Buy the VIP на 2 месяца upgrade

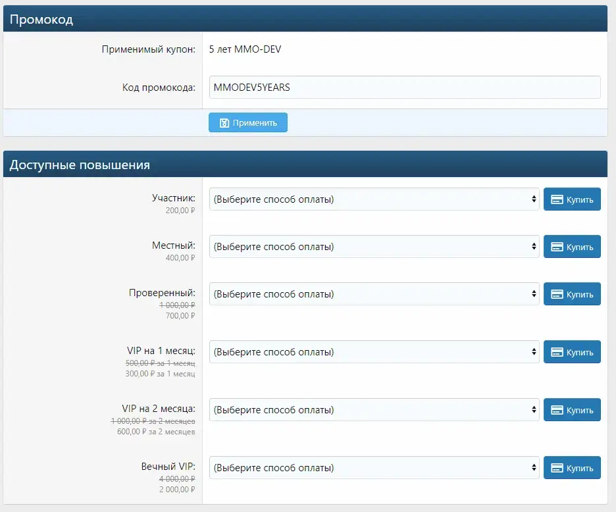point(572,410)
